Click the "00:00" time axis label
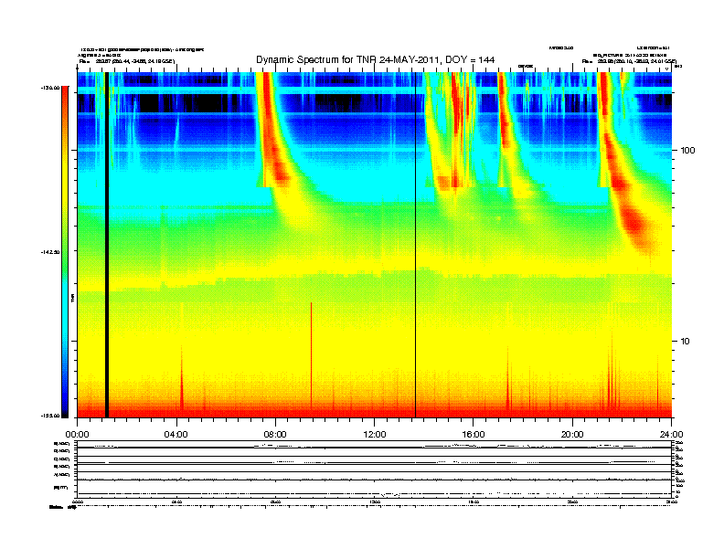Image resolution: width=724 pixels, height=559 pixels. [77, 435]
